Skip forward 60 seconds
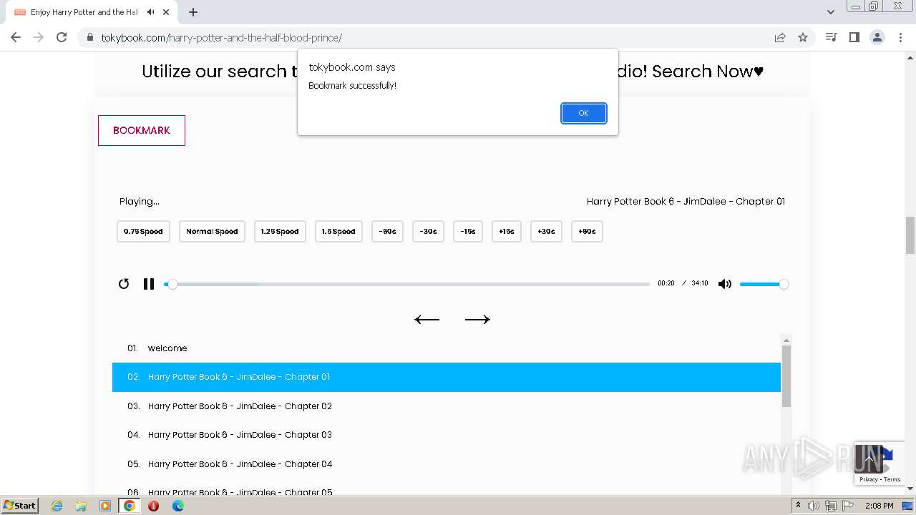Screen dimensions: 916x515 click(587, 232)
